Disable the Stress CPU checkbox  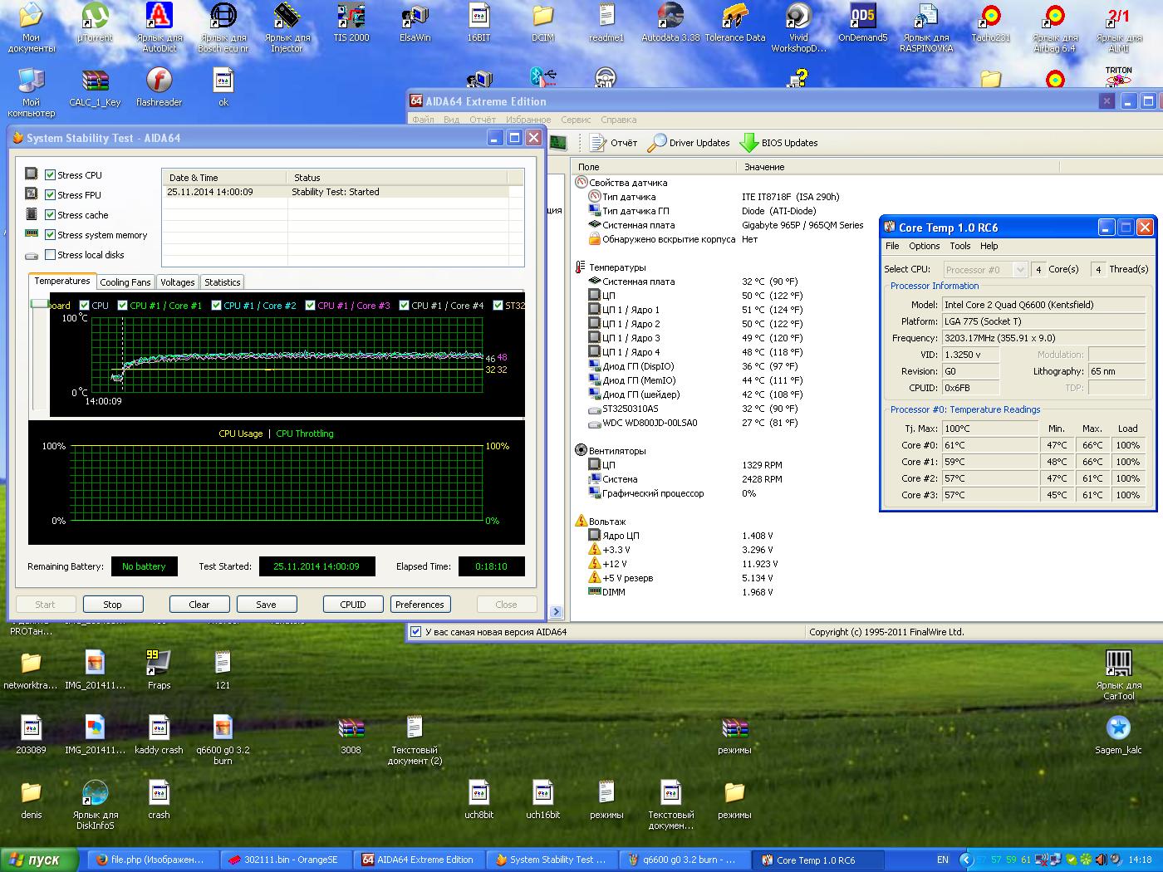[51, 175]
